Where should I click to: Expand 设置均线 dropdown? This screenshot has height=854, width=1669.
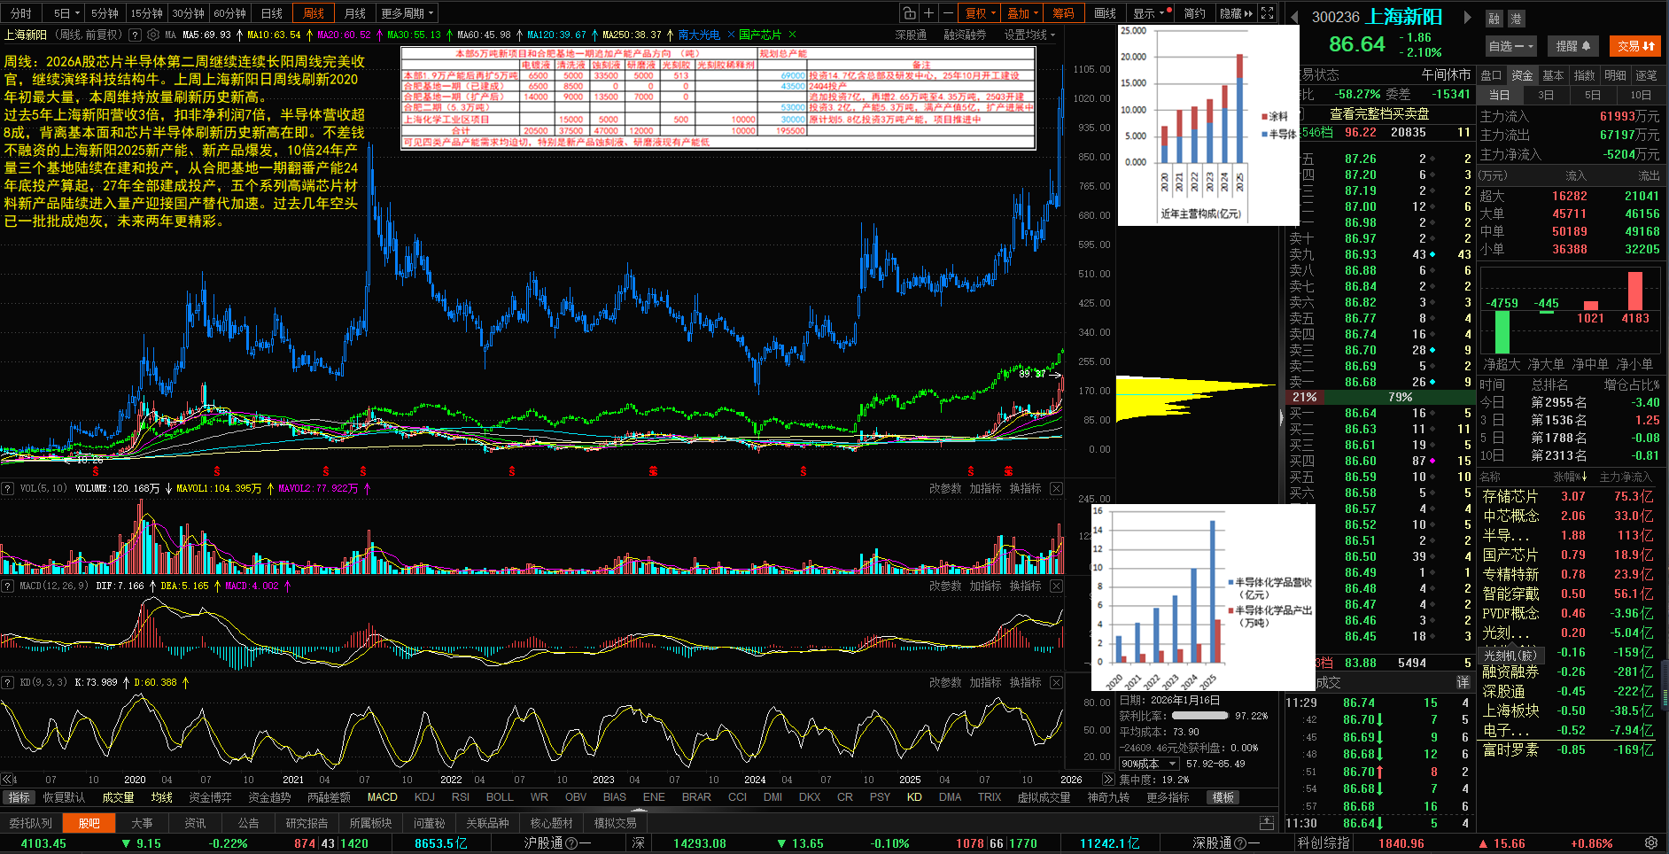(x=1029, y=35)
